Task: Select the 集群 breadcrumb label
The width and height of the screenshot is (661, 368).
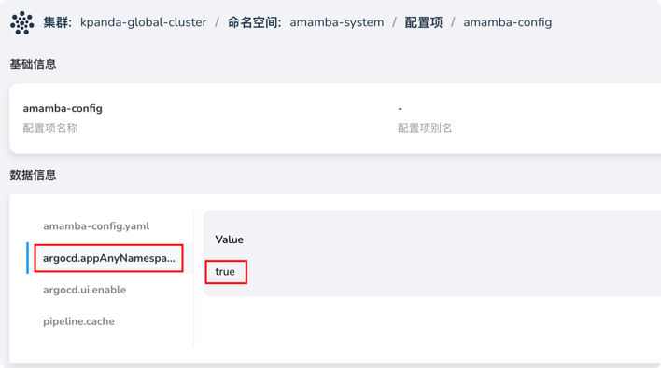Action: (57, 22)
